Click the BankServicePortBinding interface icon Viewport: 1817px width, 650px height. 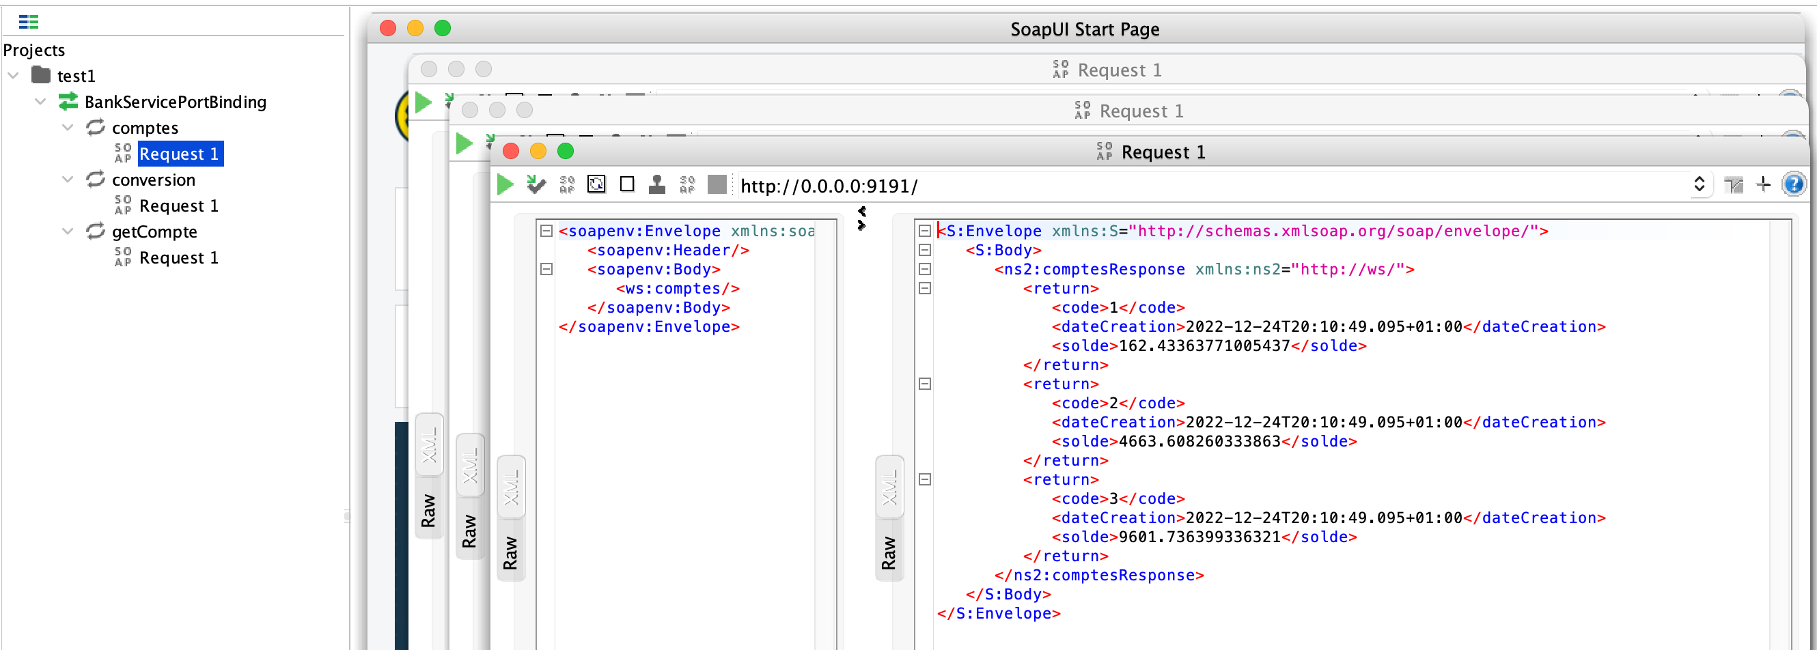[x=68, y=102]
